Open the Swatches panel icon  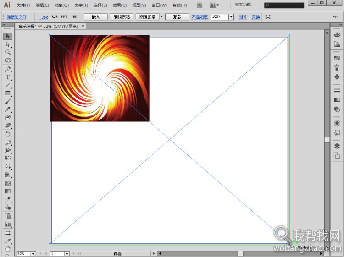point(337,58)
